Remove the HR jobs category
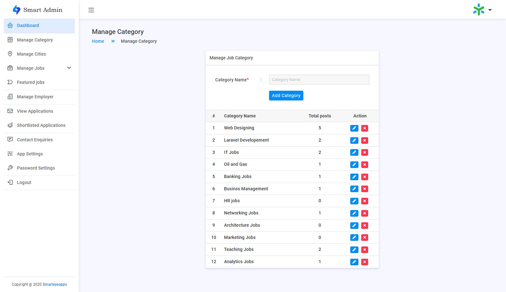This screenshot has height=292, width=506. coord(364,201)
